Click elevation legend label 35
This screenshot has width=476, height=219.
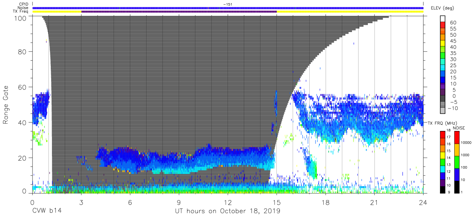click(x=453, y=53)
